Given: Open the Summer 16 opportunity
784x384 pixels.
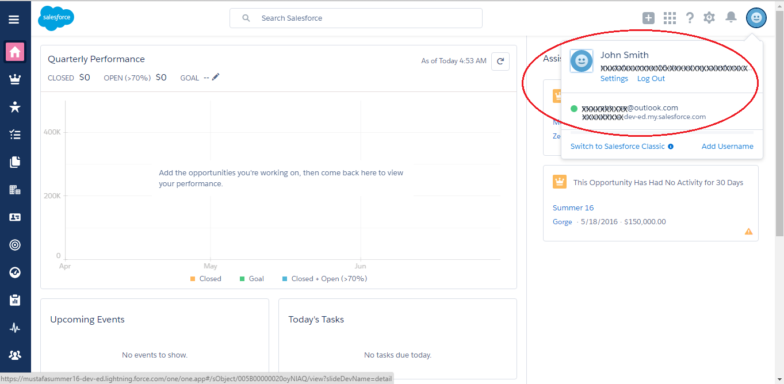Looking at the screenshot, I should (x=573, y=208).
